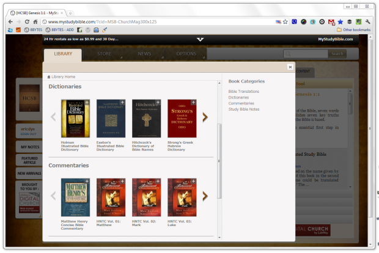Click the blue star extension icon
This screenshot has width=379, height=253.
340,22
